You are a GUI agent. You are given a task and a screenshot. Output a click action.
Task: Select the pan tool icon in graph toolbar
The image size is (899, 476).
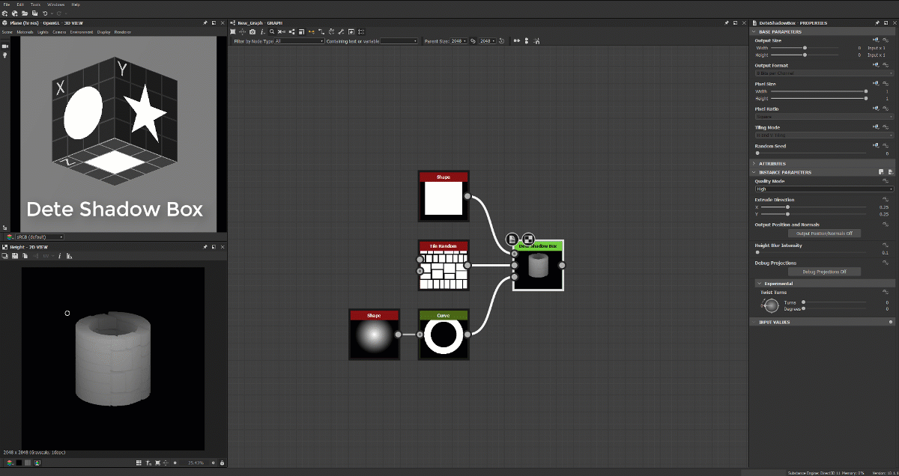point(243,32)
